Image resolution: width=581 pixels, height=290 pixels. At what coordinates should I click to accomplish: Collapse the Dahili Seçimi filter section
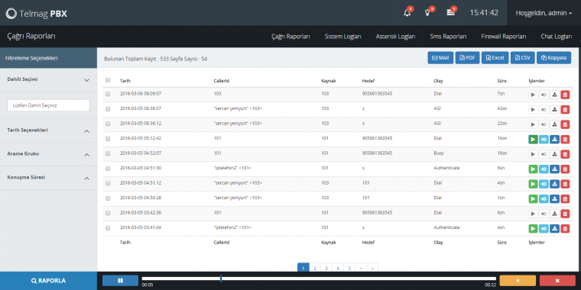[x=48, y=79]
